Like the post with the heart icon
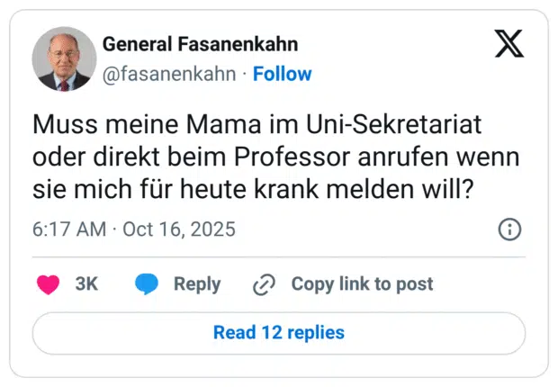 pos(47,284)
